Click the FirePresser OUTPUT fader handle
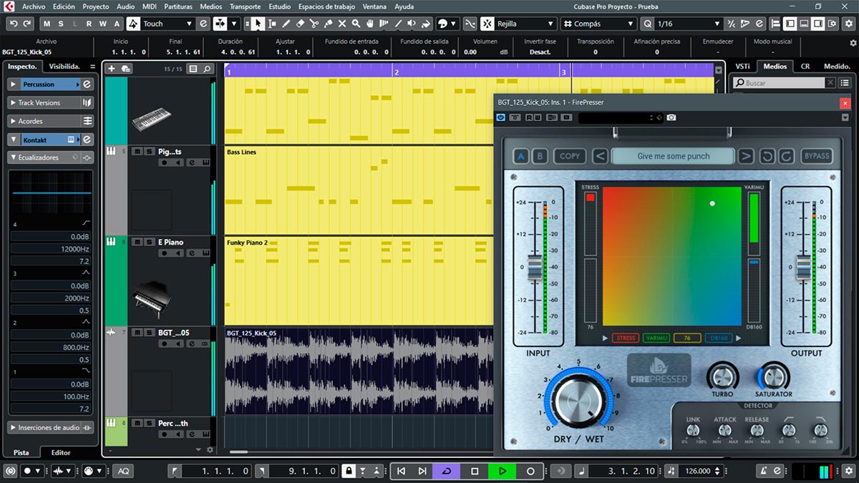The height and width of the screenshot is (483, 859). point(804,268)
